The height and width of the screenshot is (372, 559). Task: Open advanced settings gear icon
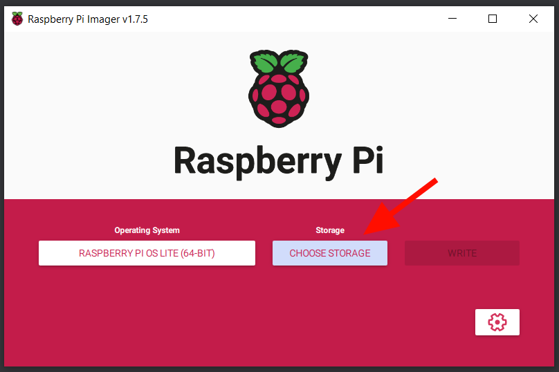[497, 322]
